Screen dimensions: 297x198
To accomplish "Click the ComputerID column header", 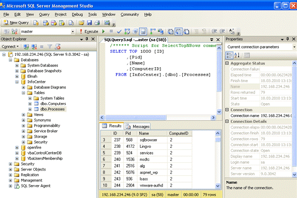I will [x=180, y=133].
